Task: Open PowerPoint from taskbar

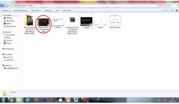Action: [x=69, y=100]
